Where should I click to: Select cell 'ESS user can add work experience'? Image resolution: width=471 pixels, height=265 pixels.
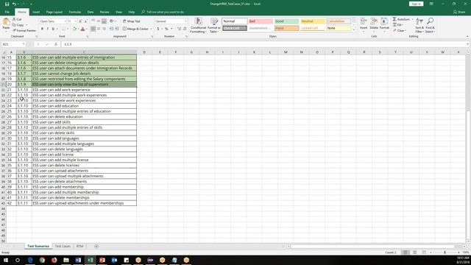(x=84, y=90)
